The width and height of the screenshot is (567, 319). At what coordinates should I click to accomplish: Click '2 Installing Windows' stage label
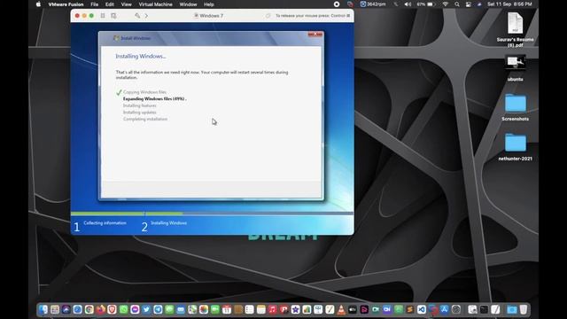pyautogui.click(x=164, y=226)
